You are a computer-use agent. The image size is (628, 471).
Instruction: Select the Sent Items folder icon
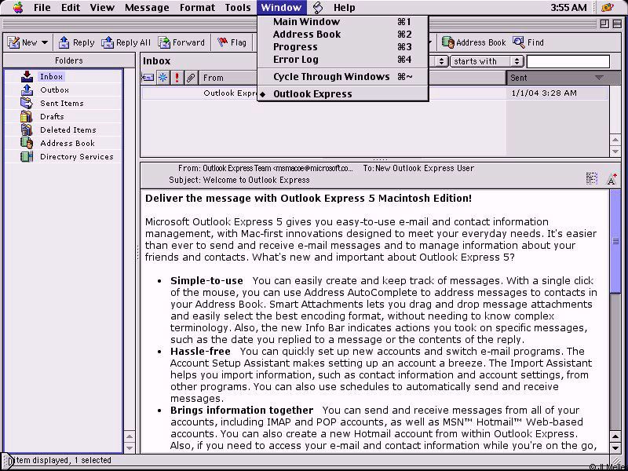(x=27, y=103)
